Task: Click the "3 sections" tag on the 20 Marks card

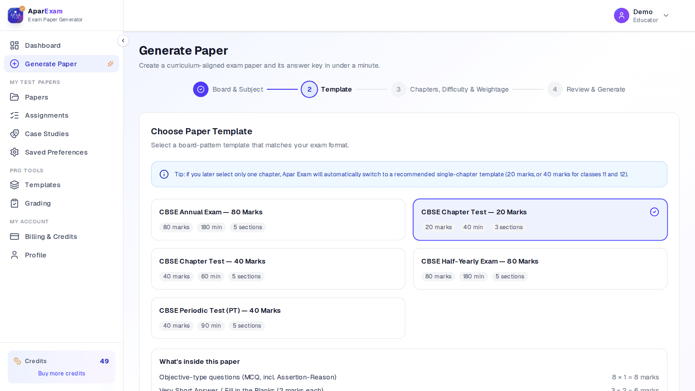Action: (509, 227)
